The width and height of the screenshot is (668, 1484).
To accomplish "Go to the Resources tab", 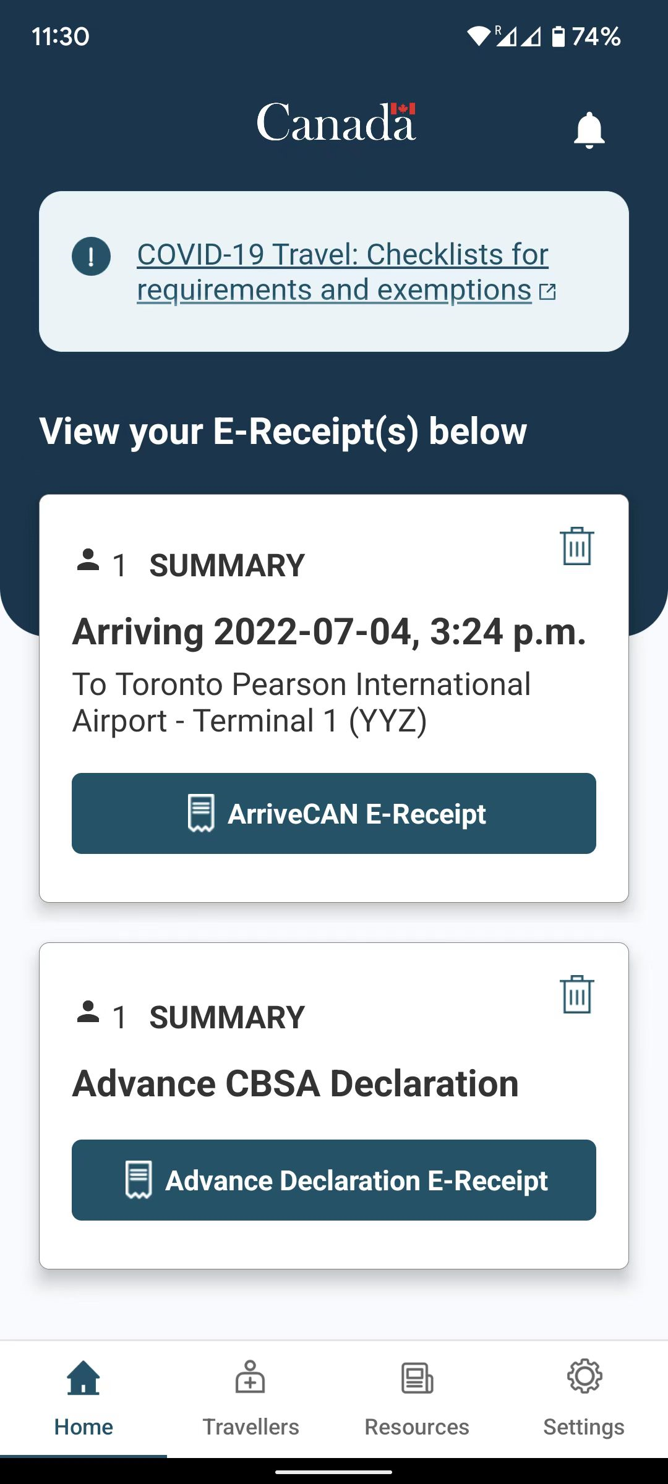I will click(417, 1398).
